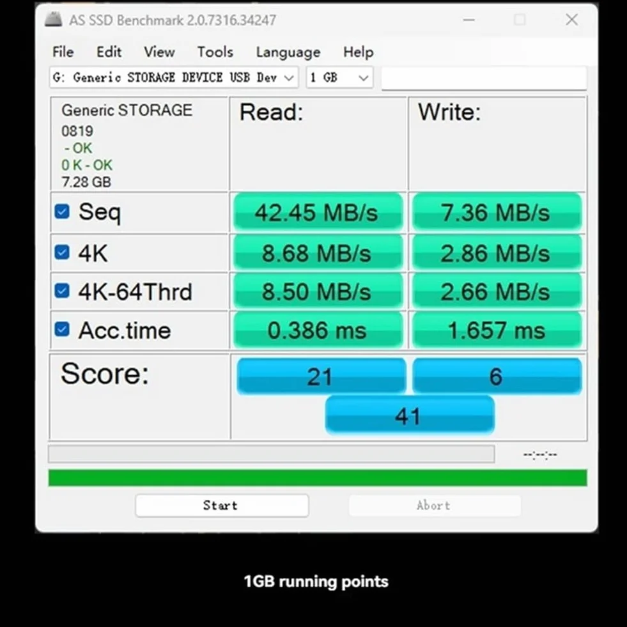
Task: Click the Abort button
Action: point(435,506)
